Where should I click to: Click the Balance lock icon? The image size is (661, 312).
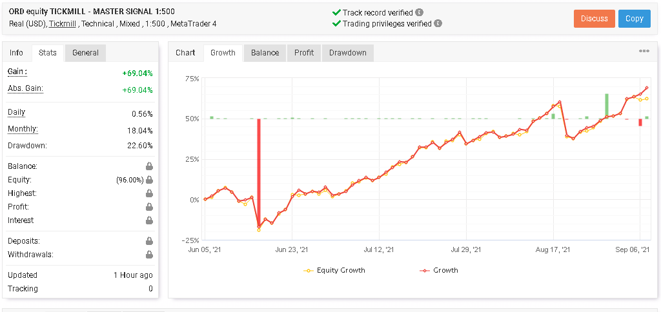point(149,166)
